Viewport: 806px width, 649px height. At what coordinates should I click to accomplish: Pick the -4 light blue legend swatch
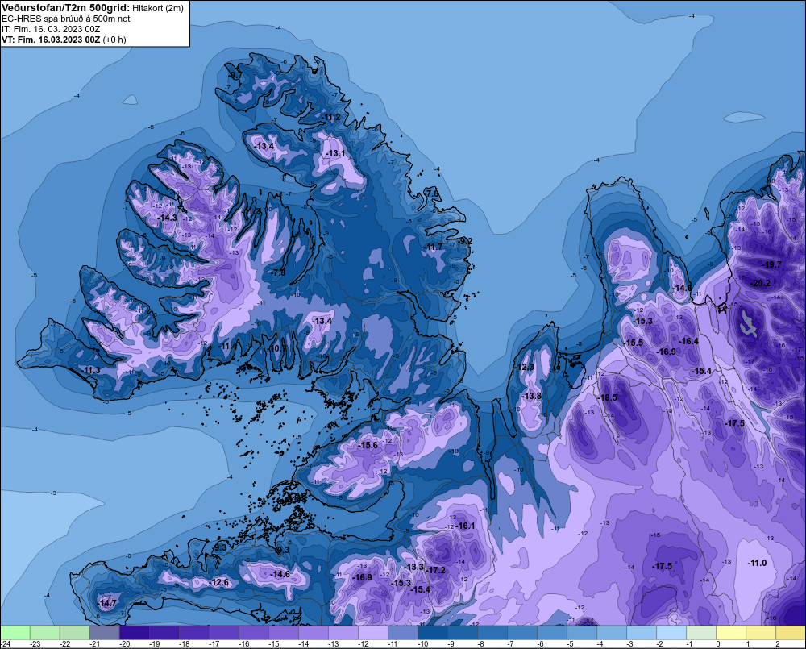click(x=610, y=633)
